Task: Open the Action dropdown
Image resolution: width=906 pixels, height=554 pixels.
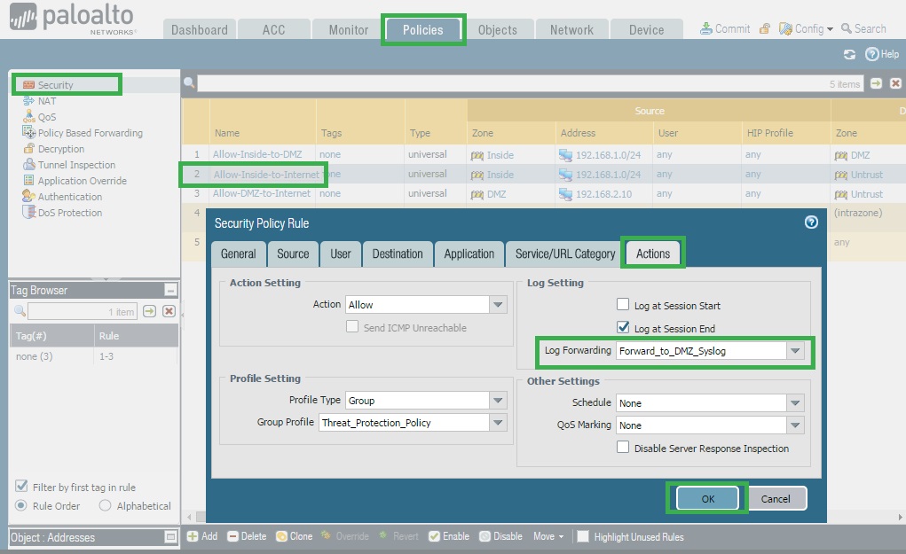Action: click(497, 304)
